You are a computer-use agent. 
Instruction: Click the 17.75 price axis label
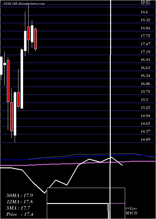click(x=145, y=36)
